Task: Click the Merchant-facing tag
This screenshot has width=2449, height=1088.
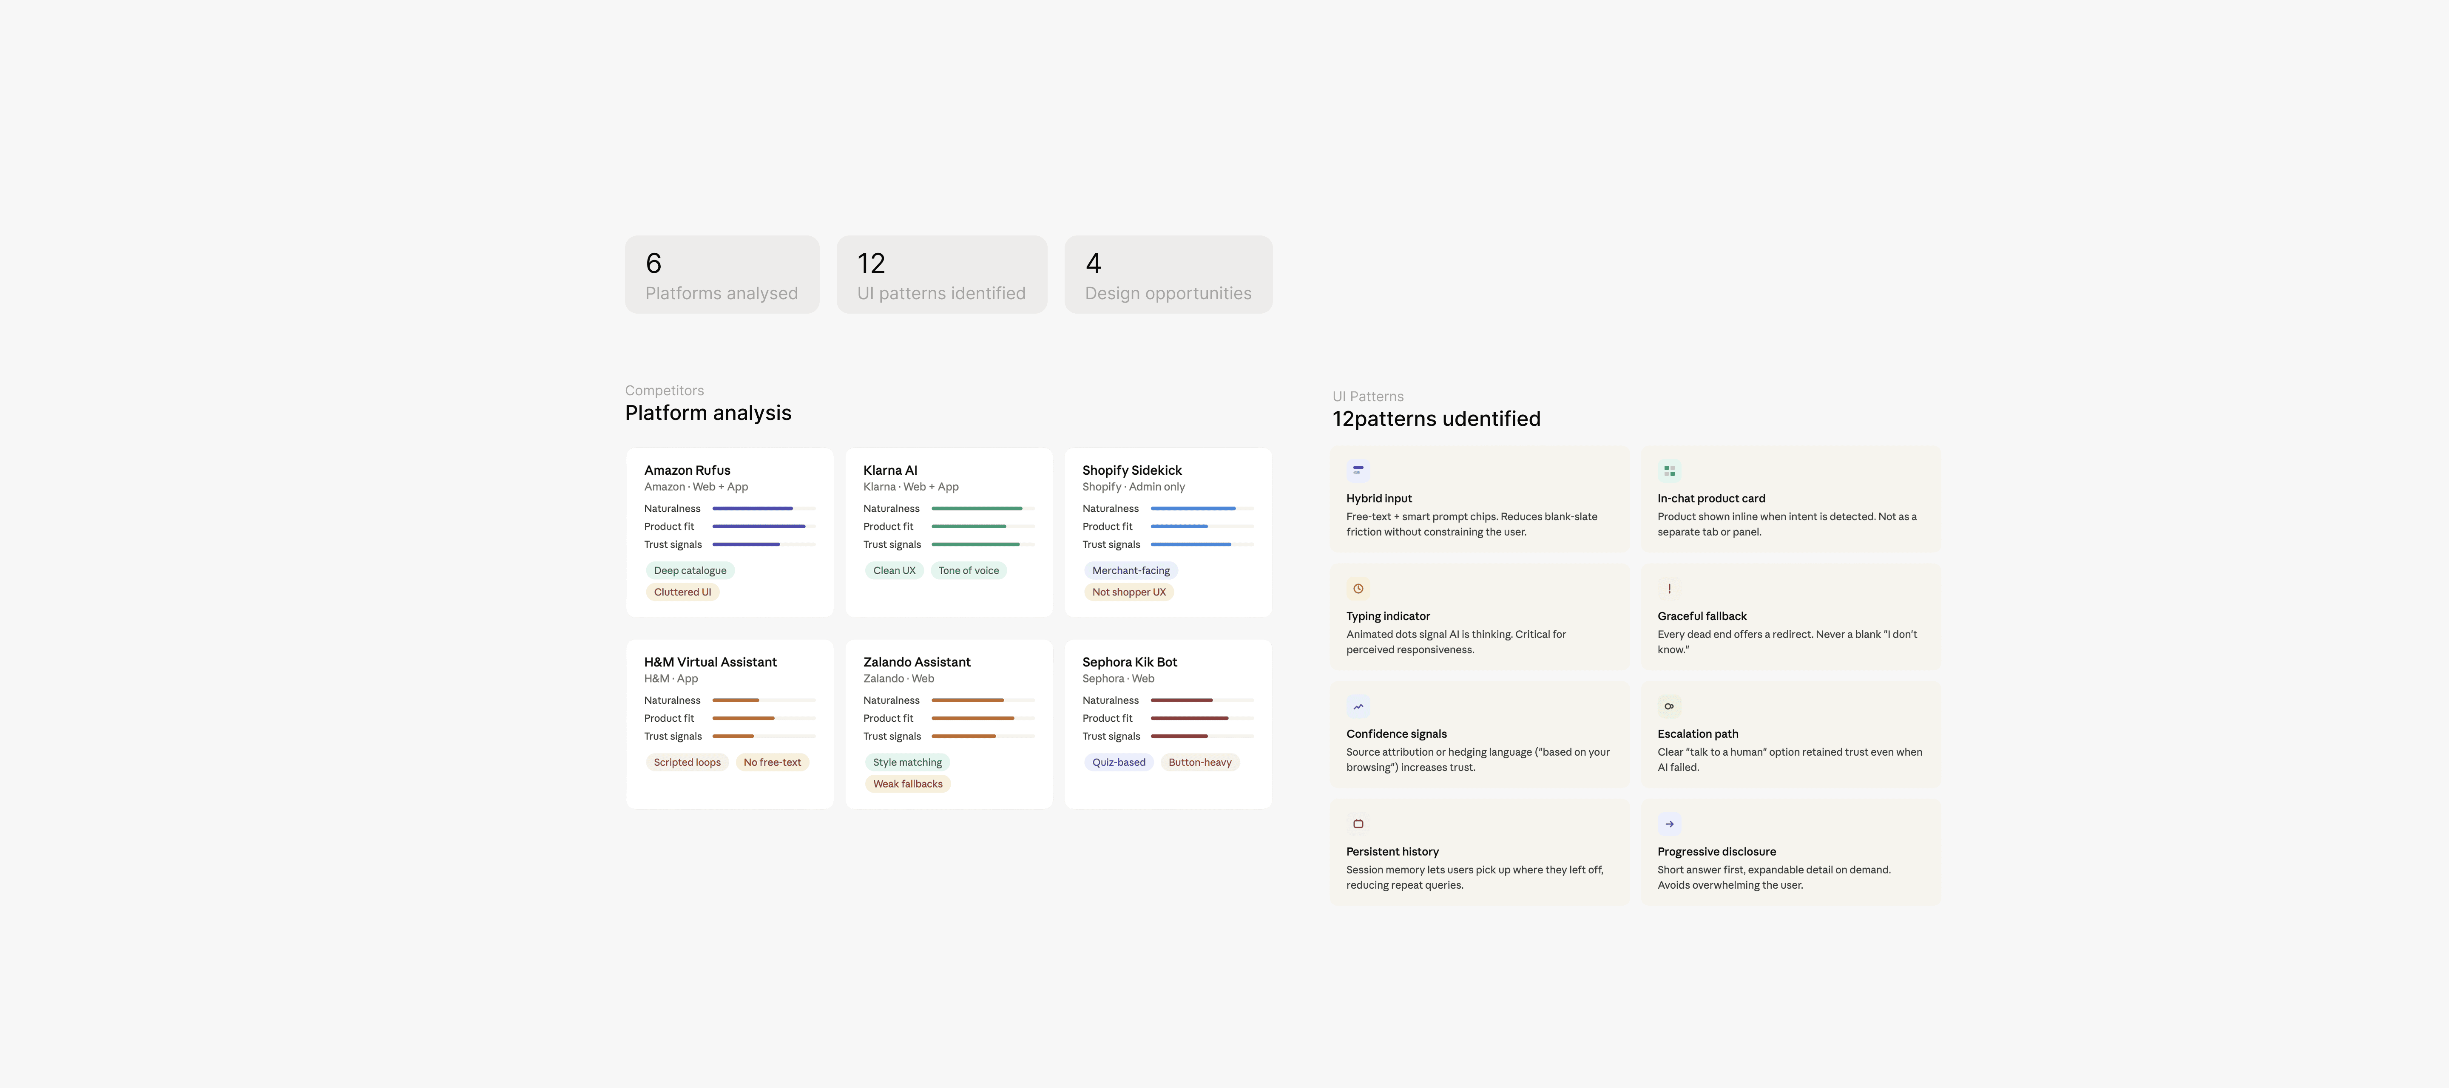Action: [x=1131, y=570]
